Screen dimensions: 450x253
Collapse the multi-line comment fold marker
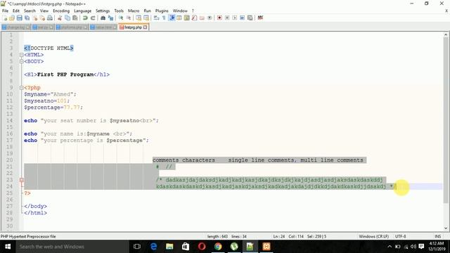(x=22, y=180)
